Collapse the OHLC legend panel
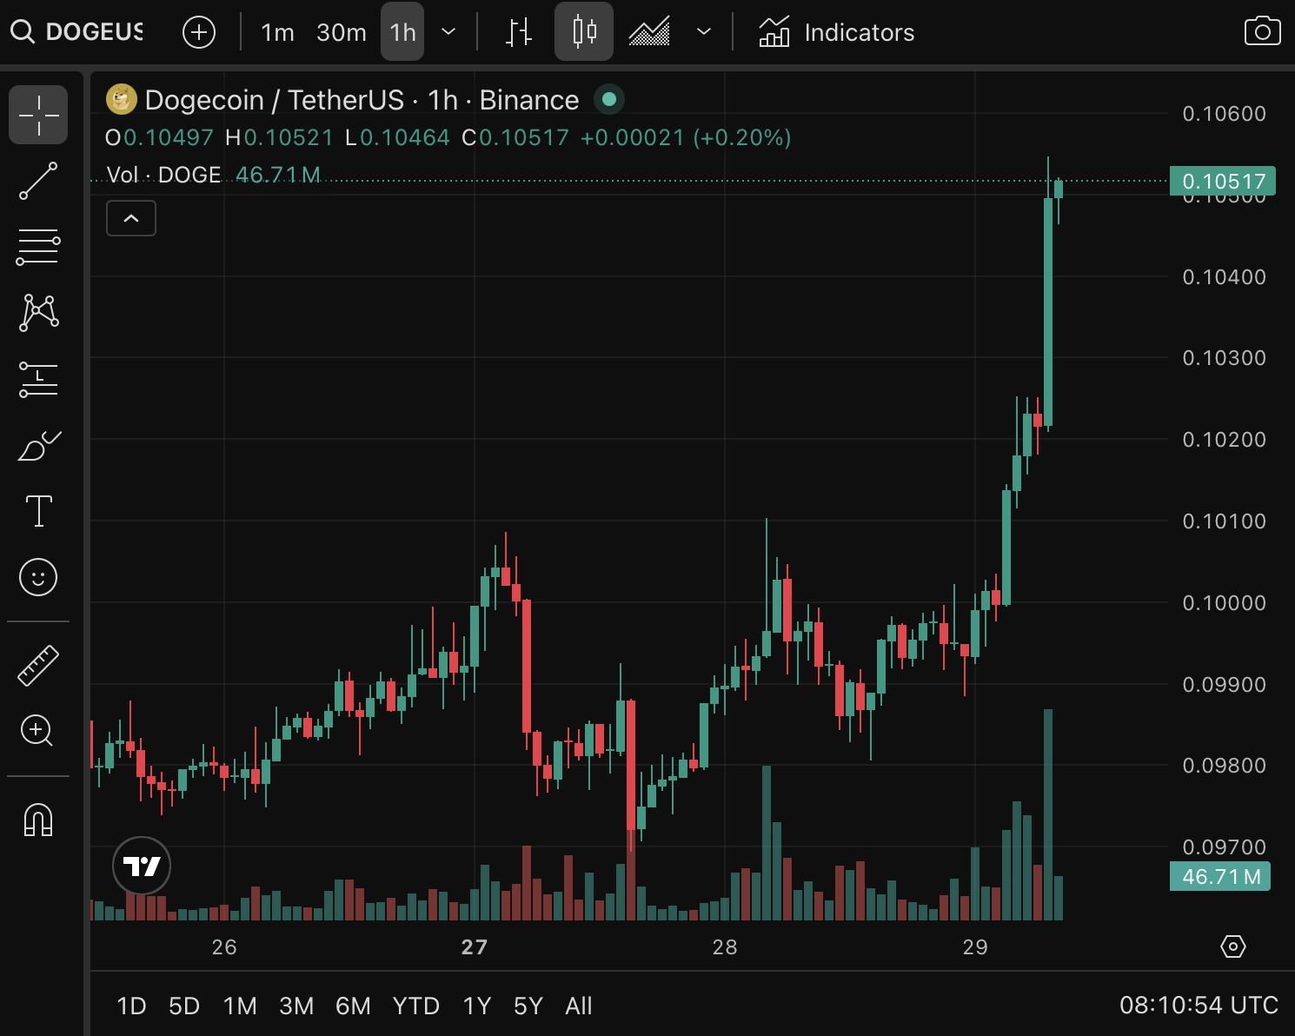Screen dimensions: 1295x1036 tap(131, 218)
